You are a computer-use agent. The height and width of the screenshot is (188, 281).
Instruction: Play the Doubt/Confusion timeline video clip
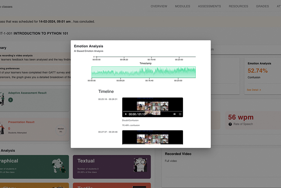click(126, 114)
